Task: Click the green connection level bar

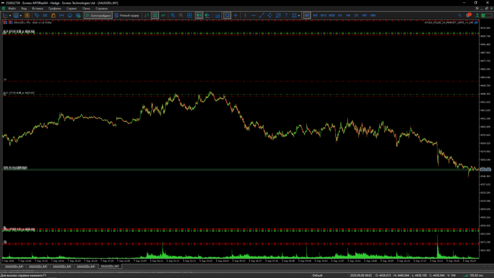Action: 486,15
